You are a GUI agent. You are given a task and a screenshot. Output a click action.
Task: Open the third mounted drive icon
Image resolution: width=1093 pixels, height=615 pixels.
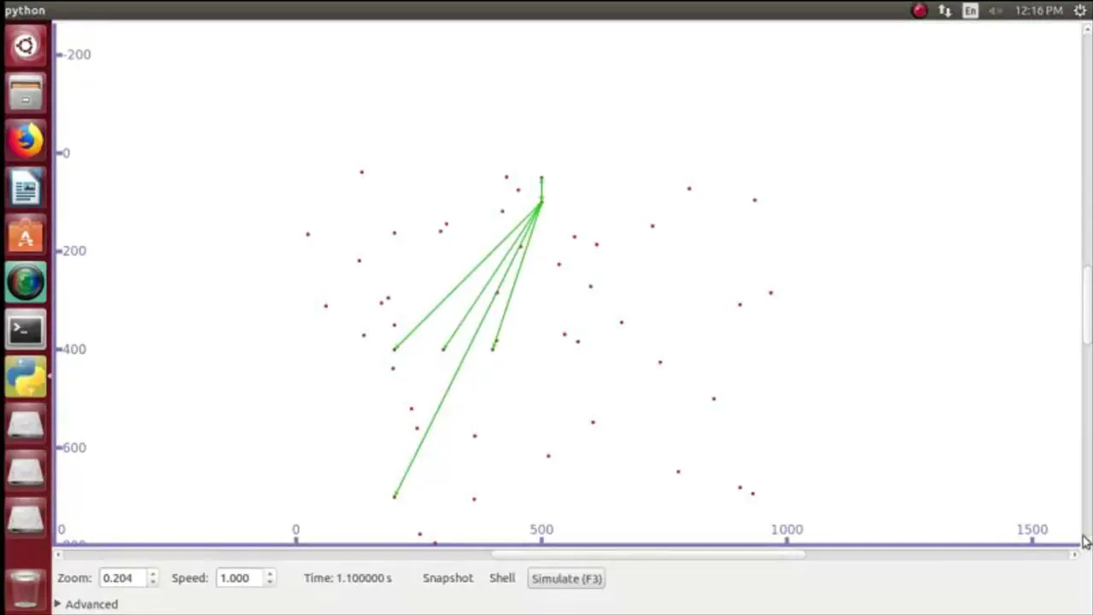26,518
